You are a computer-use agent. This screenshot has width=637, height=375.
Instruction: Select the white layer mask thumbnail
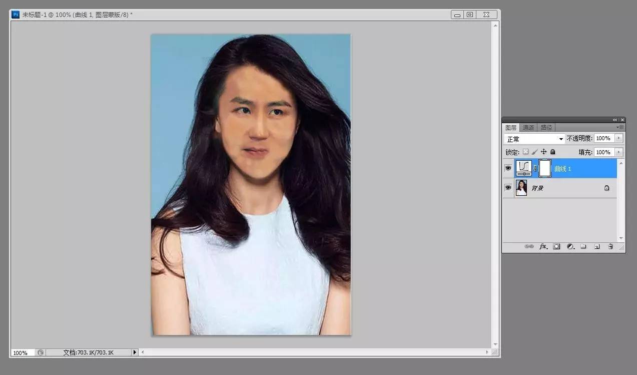[x=545, y=169]
